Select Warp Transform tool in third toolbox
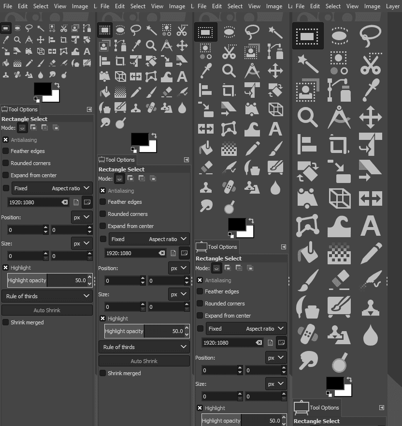402x426 pixels. [252, 129]
